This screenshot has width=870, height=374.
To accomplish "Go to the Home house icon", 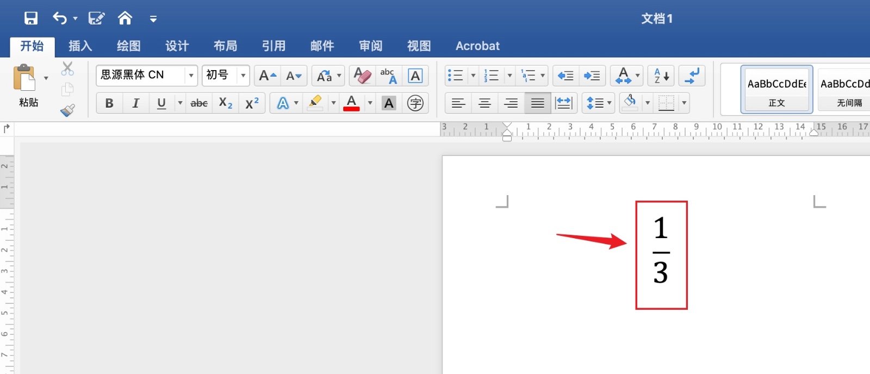I will tap(125, 18).
